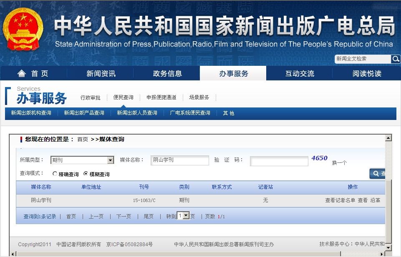The width and height of the screenshot is (401, 257).
Task: Go to 上一页 in pagination
Action: pos(96,217)
